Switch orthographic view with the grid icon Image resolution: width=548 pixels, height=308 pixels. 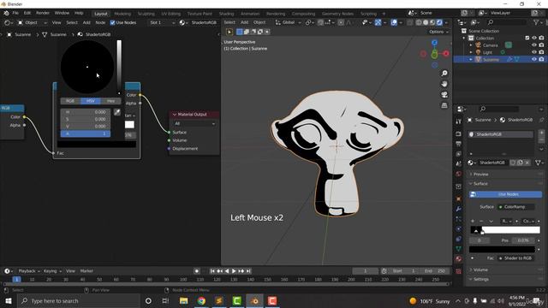click(x=444, y=105)
